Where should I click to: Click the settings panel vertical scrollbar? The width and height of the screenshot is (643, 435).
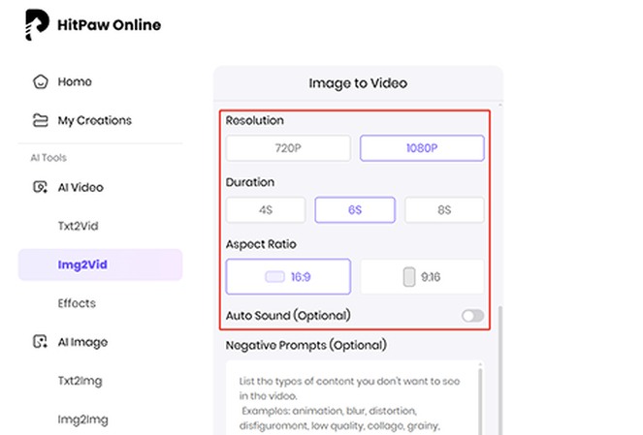(499, 369)
